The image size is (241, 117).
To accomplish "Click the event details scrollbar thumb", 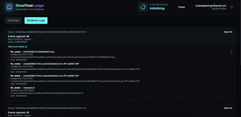I will point(231,53).
